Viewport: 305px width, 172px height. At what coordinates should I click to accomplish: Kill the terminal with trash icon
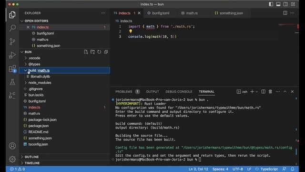click(270, 92)
